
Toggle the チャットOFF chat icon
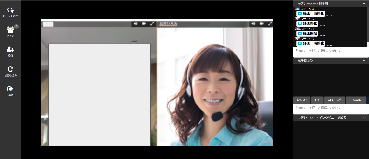[x=10, y=11]
